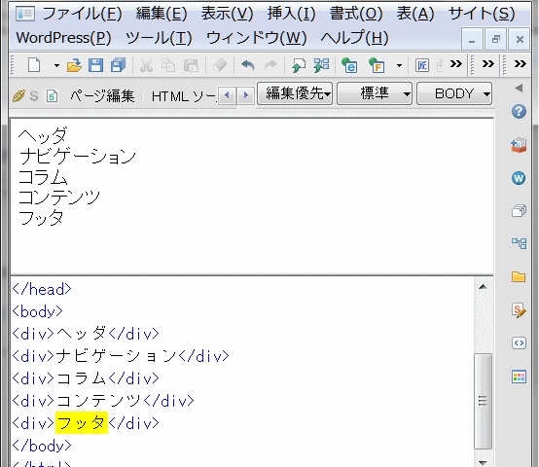Click the stacked pages icon in sidebar
The width and height of the screenshot is (539, 467).
pos(519,211)
